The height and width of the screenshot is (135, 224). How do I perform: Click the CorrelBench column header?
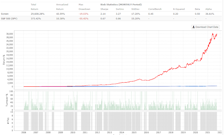tap(155, 9)
